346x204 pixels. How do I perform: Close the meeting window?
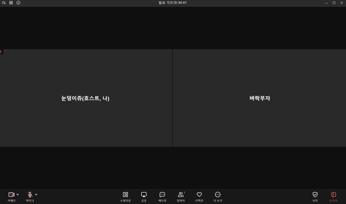click(342, 3)
